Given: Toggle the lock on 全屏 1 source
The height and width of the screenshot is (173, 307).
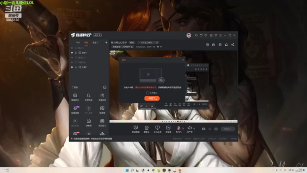Looking at the screenshot, I should coord(76,67).
